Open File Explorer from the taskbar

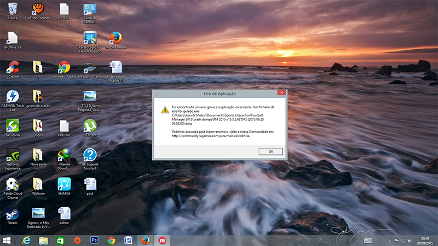[43, 240]
